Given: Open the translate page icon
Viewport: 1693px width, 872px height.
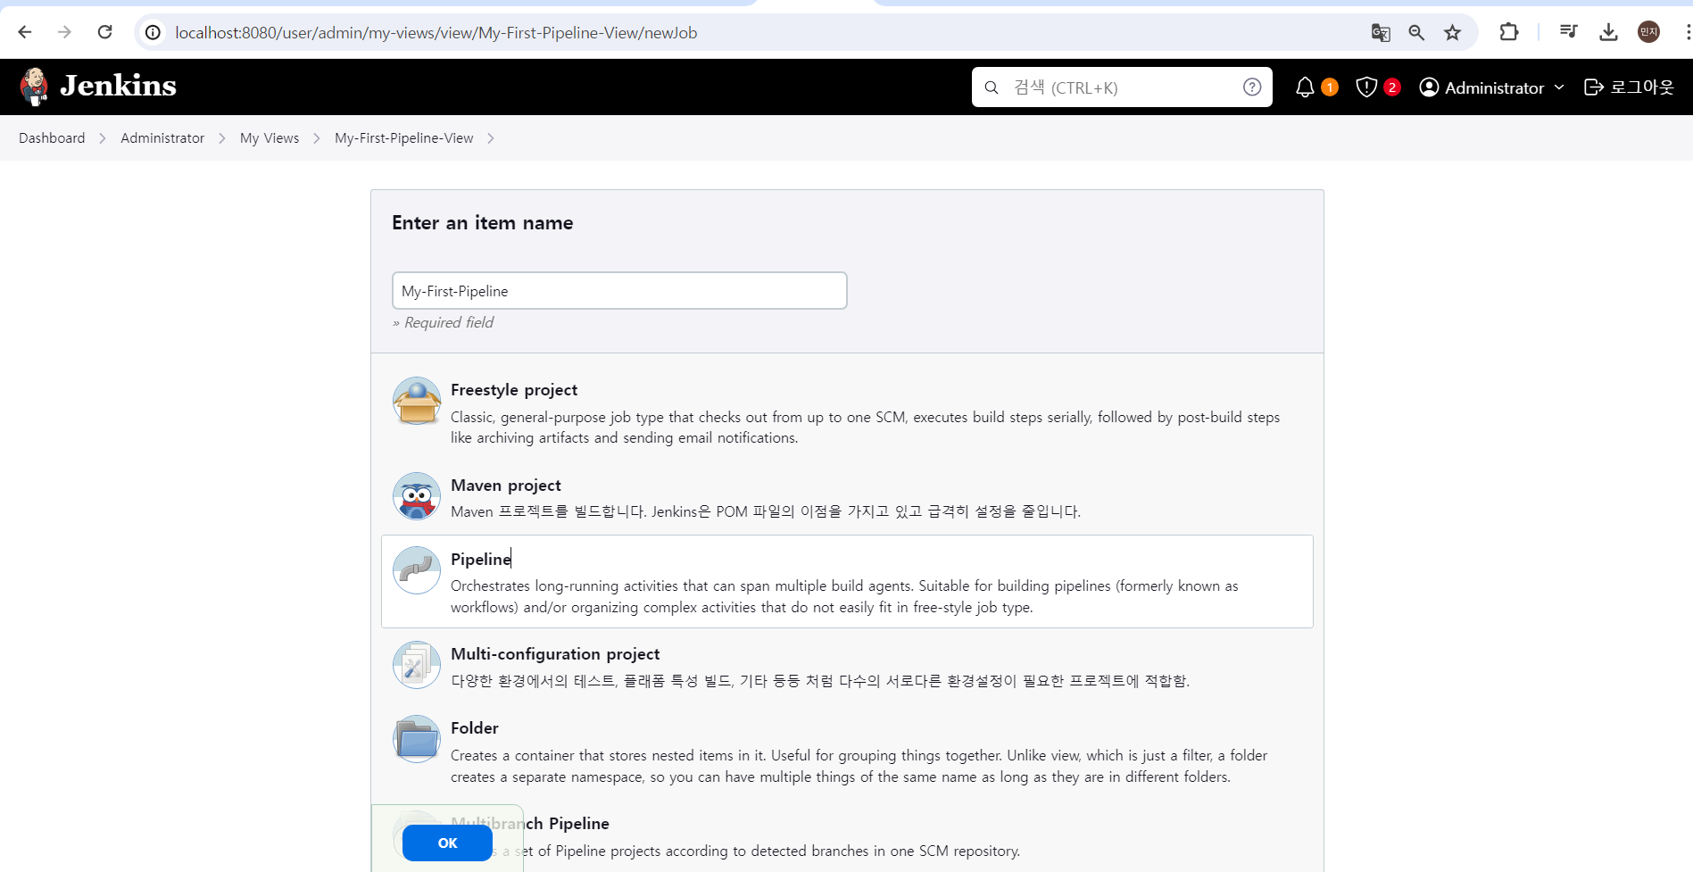Looking at the screenshot, I should 1381,33.
